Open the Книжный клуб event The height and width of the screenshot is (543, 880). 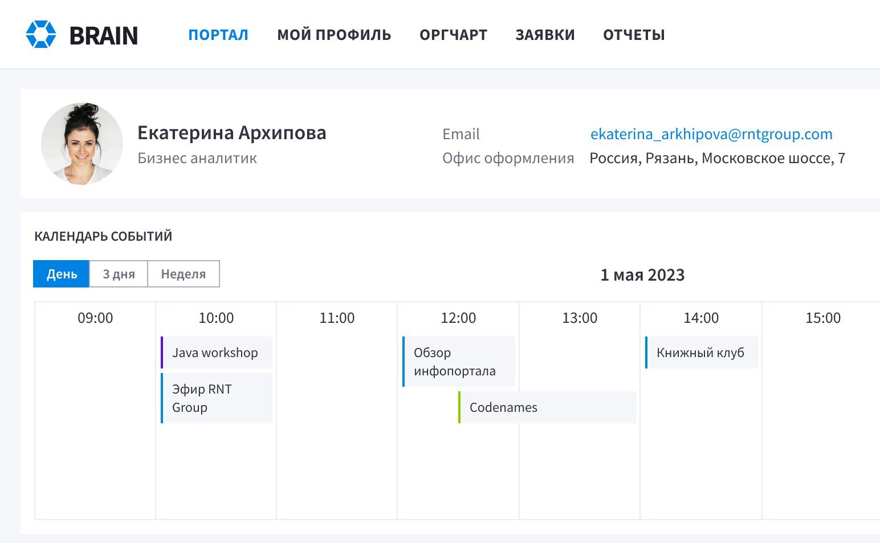coord(701,352)
